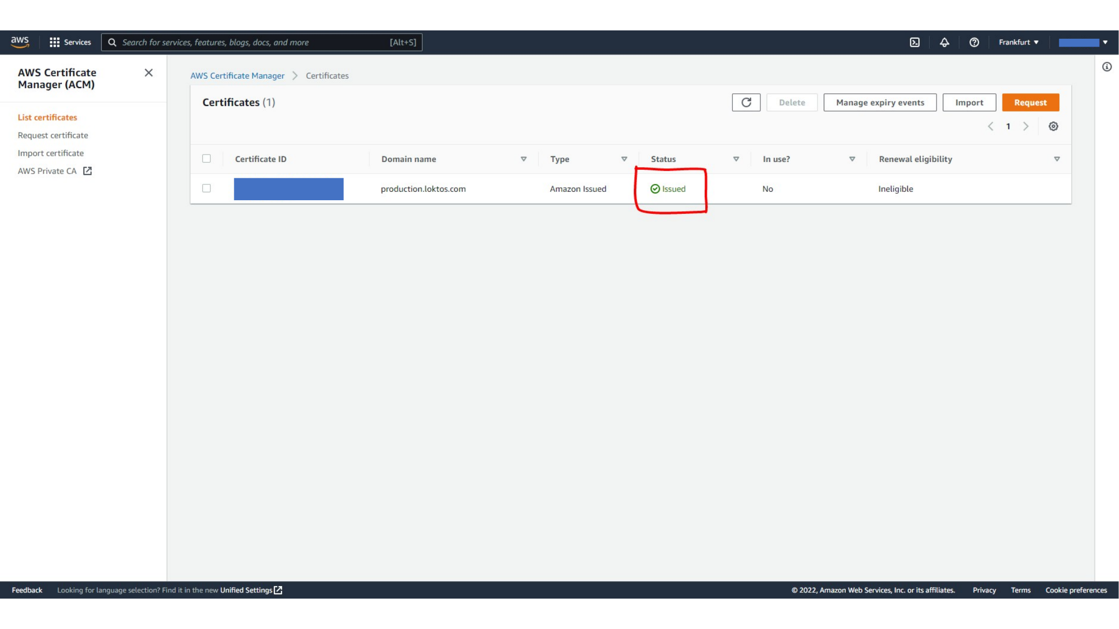1119x629 pixels.
Task: Open the Services grid menu
Action: [70, 42]
